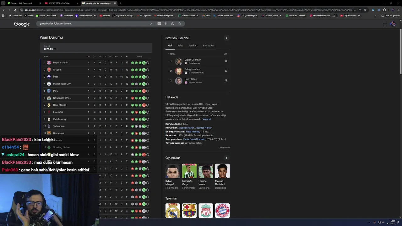The height and width of the screenshot is (226, 402).
Task: Open the notification center bell icon
Action: 398,222
